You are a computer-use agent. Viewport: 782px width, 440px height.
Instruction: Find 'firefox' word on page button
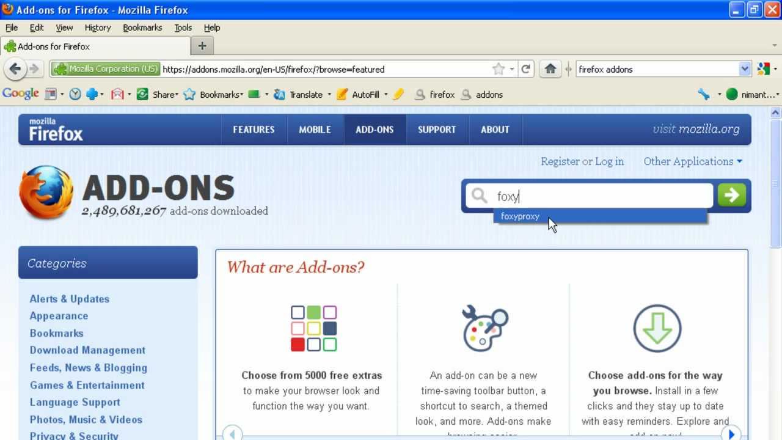coord(435,94)
